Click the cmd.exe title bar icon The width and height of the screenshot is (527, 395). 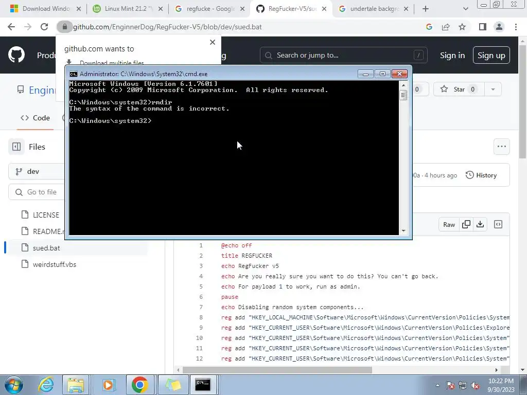73,74
